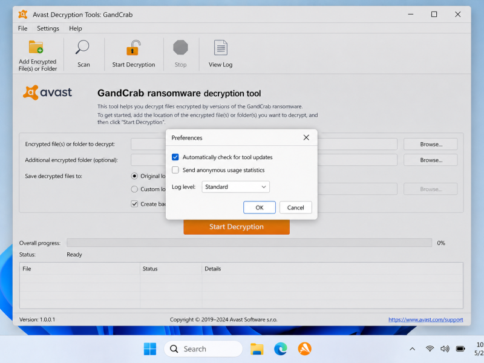The image size is (484, 363).
Task: Select the Custom location radio button
Action: pos(134,189)
